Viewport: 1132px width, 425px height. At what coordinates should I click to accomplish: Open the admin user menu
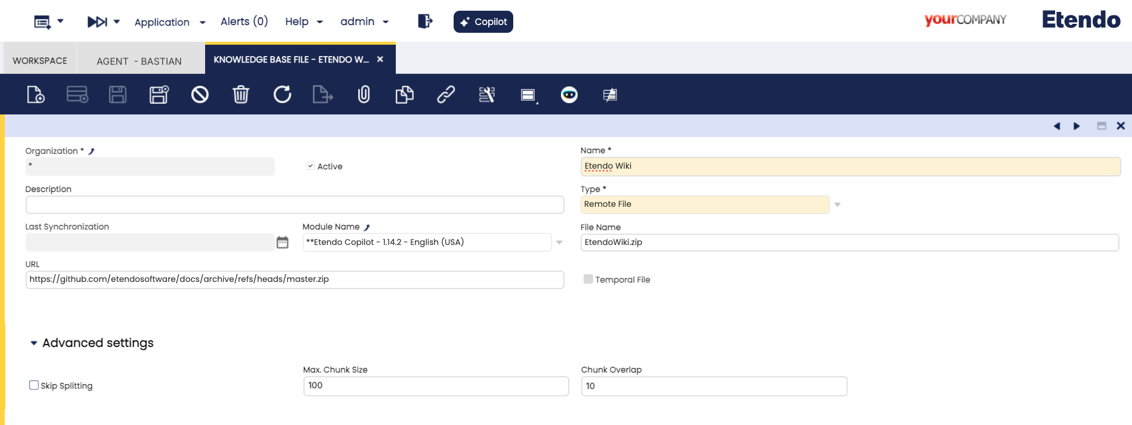(364, 21)
